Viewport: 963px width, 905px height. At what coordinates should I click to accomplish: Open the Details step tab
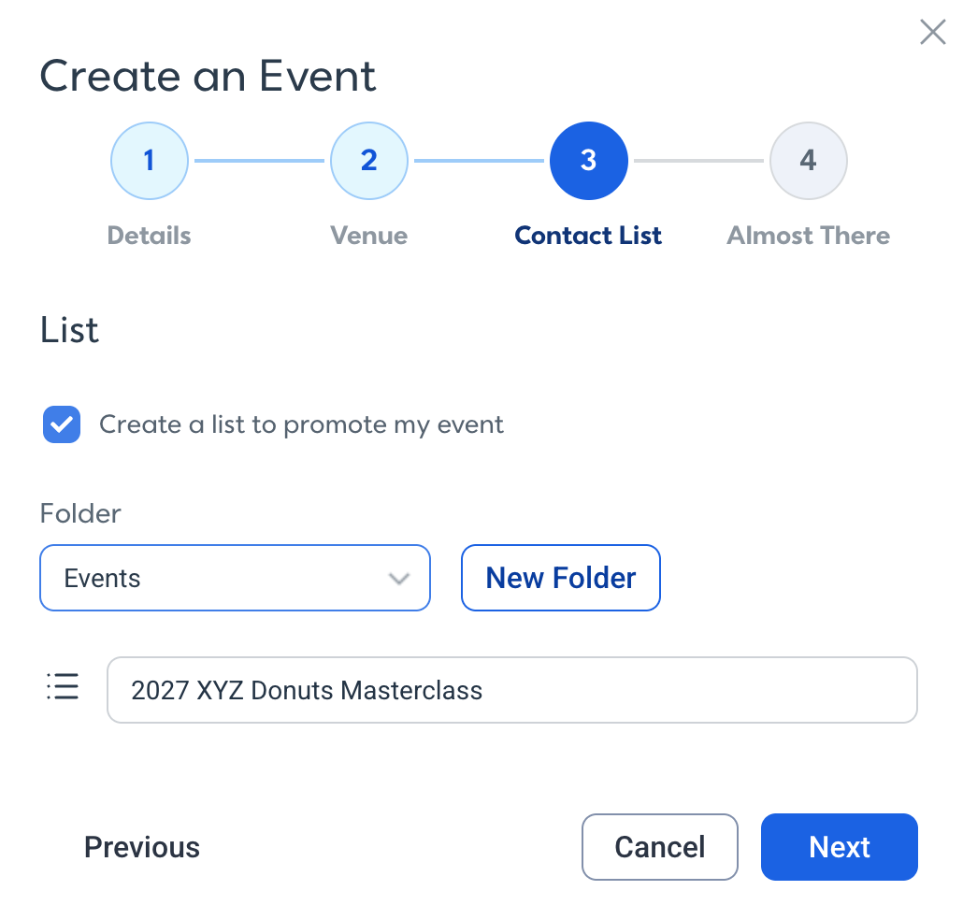tap(150, 236)
